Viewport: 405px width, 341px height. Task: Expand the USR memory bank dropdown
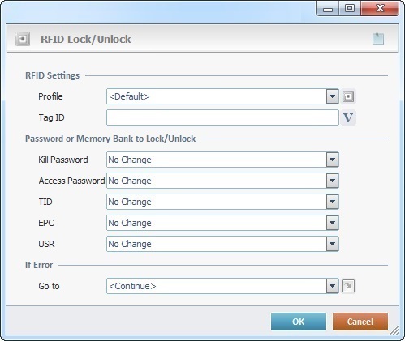tap(332, 244)
